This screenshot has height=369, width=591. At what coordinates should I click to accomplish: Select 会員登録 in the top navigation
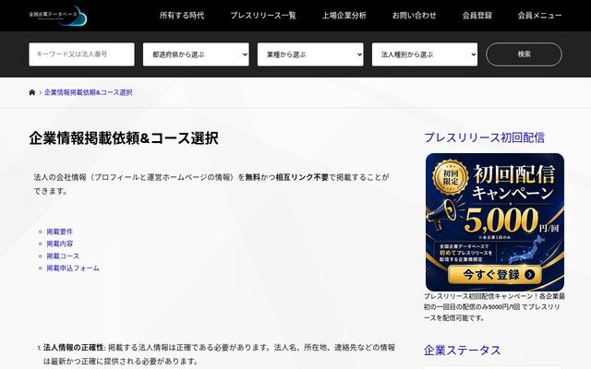click(x=477, y=16)
